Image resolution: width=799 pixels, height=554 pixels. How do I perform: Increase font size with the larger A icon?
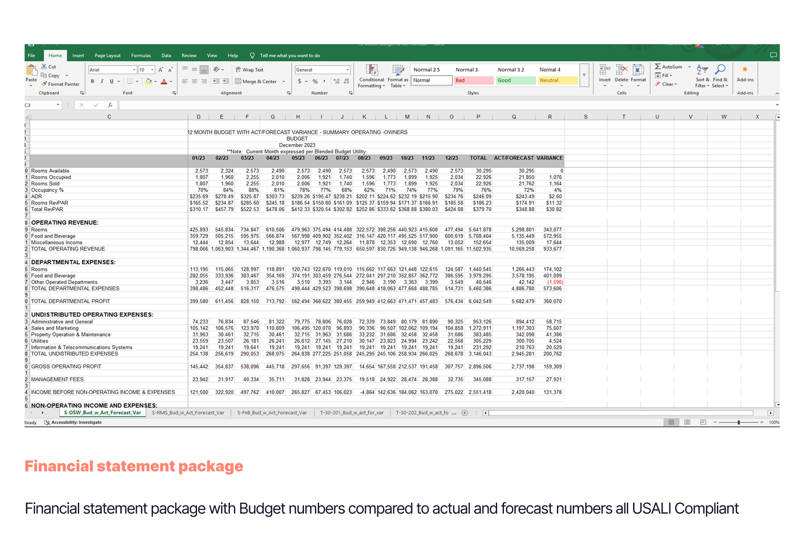pos(160,70)
